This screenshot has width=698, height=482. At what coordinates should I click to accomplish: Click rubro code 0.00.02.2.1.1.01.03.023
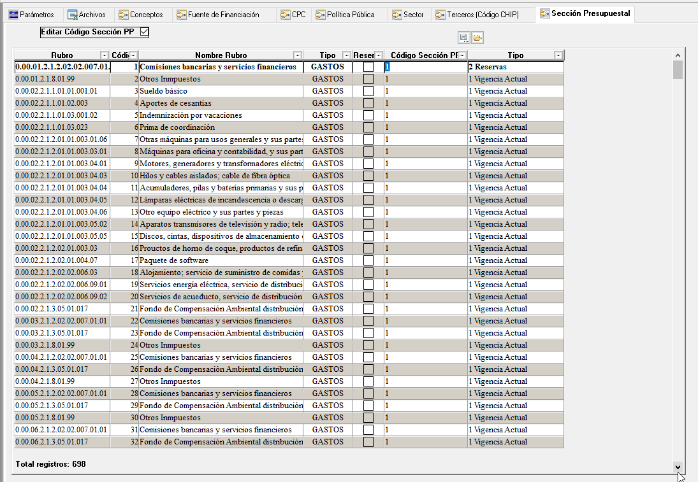click(52, 127)
